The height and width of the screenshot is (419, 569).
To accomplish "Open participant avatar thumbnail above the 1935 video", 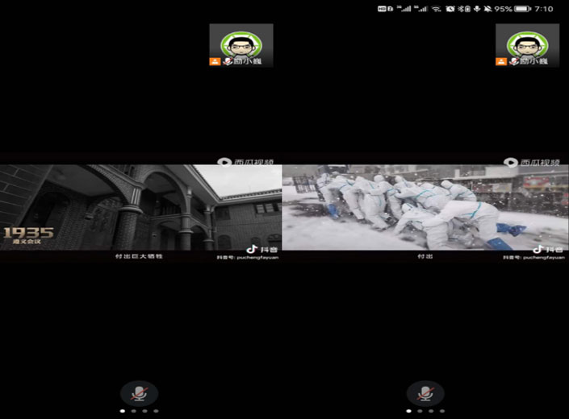I will pos(241,44).
